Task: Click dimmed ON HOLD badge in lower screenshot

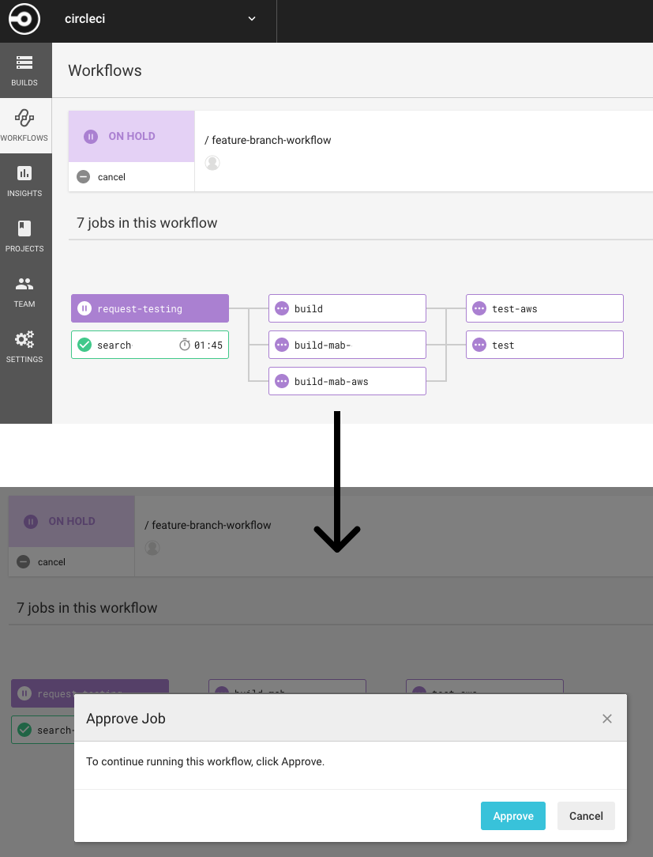Action: point(72,521)
